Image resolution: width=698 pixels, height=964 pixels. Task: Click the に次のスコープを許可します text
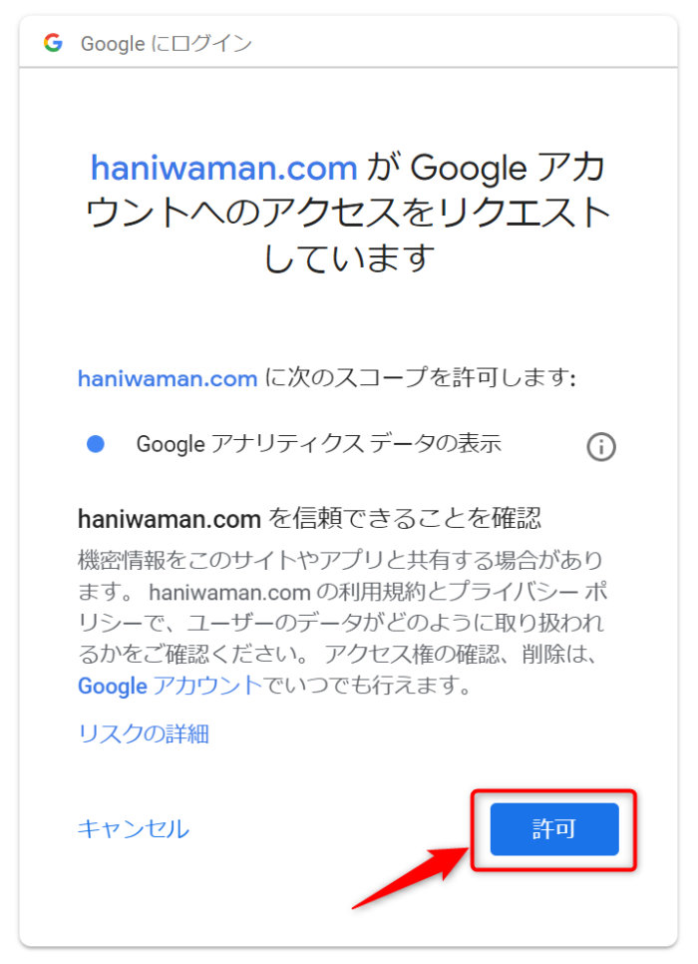(420, 377)
